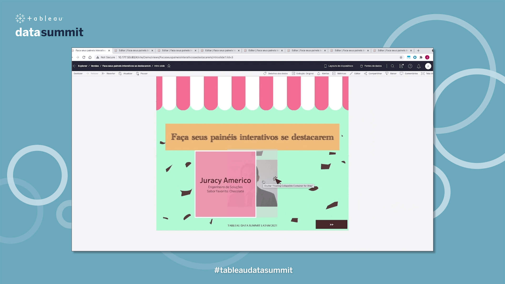The height and width of the screenshot is (284, 505).
Task: Open the help question mark icon
Action: pos(410,66)
